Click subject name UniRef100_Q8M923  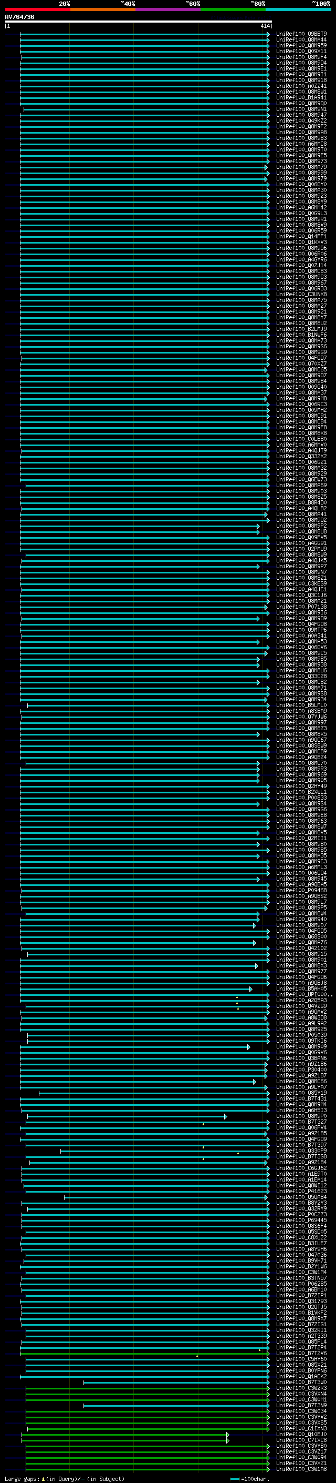[x=301, y=196]
